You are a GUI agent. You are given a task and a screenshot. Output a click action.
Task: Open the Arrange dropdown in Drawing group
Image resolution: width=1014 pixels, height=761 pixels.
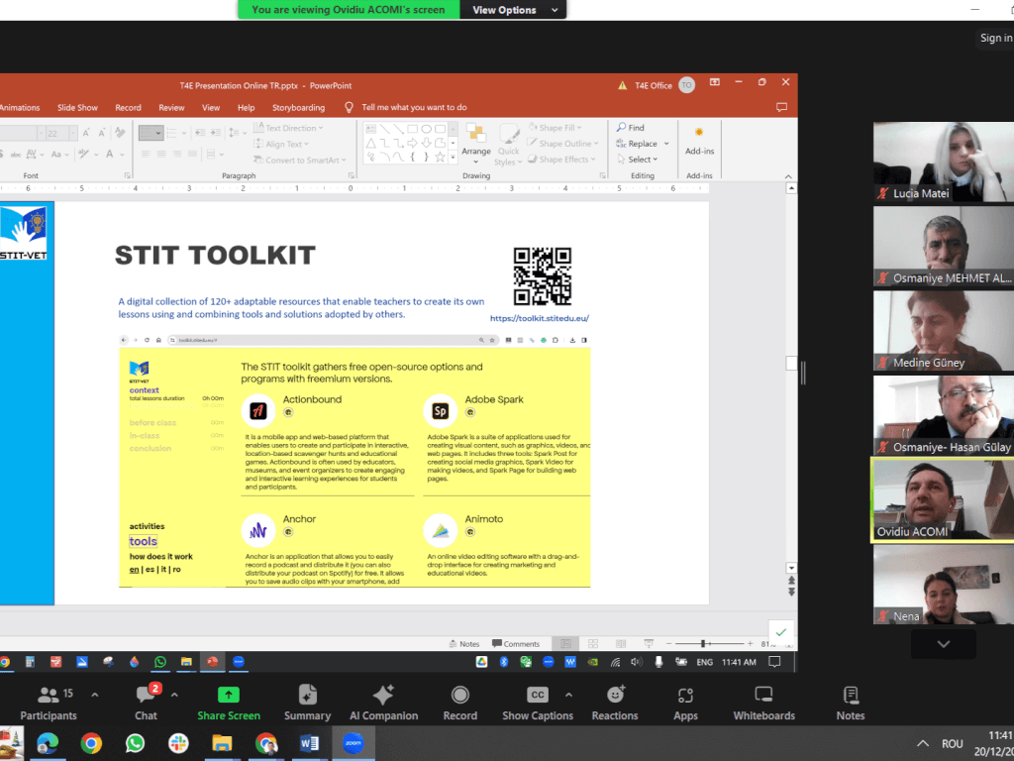pyautogui.click(x=476, y=144)
